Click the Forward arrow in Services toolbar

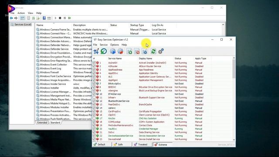[x=16, y=18]
